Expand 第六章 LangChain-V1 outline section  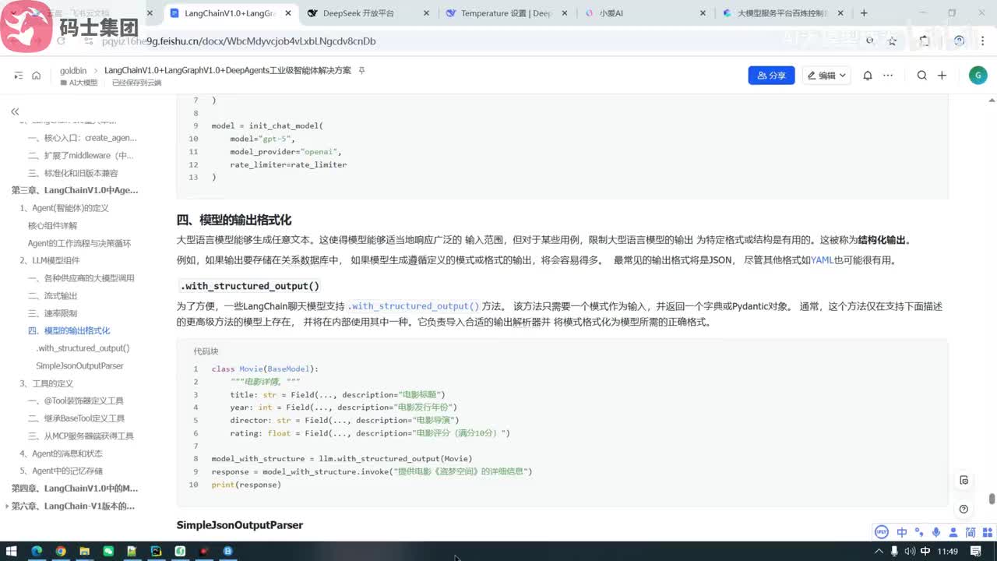point(8,506)
